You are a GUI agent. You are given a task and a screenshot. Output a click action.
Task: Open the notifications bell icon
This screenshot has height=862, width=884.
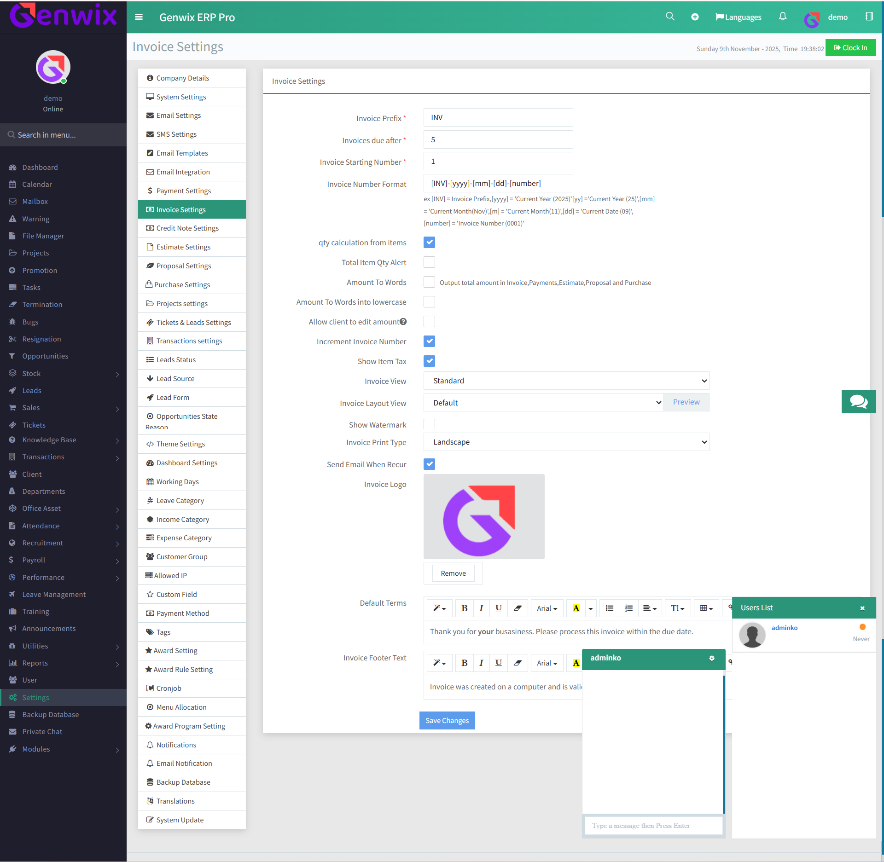click(x=783, y=17)
